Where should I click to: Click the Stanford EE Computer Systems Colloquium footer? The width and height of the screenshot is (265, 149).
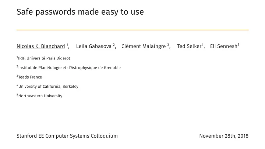(x=67, y=136)
